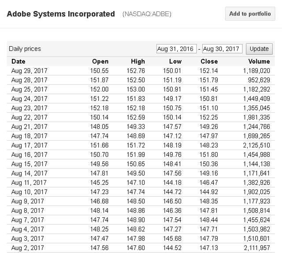Image resolution: width=282 pixels, height=253 pixels.
Task: Select the low value 144.18
Action: 172,183
